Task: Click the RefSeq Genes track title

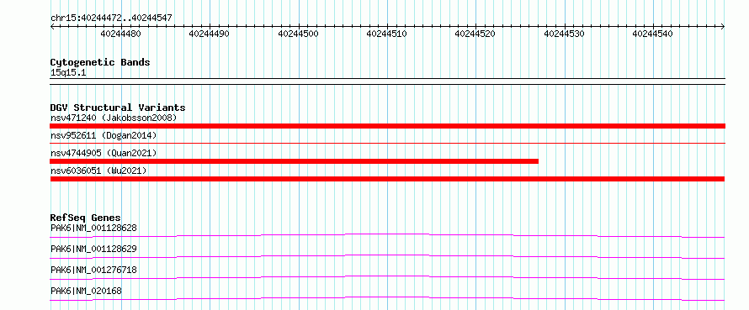Action: tap(86, 218)
